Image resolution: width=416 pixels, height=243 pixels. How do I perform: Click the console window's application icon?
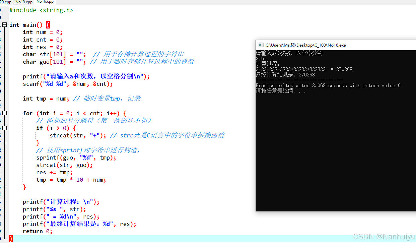click(261, 45)
